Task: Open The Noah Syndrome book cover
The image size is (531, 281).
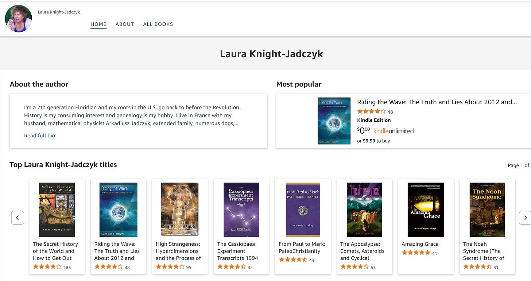Action: (x=487, y=210)
